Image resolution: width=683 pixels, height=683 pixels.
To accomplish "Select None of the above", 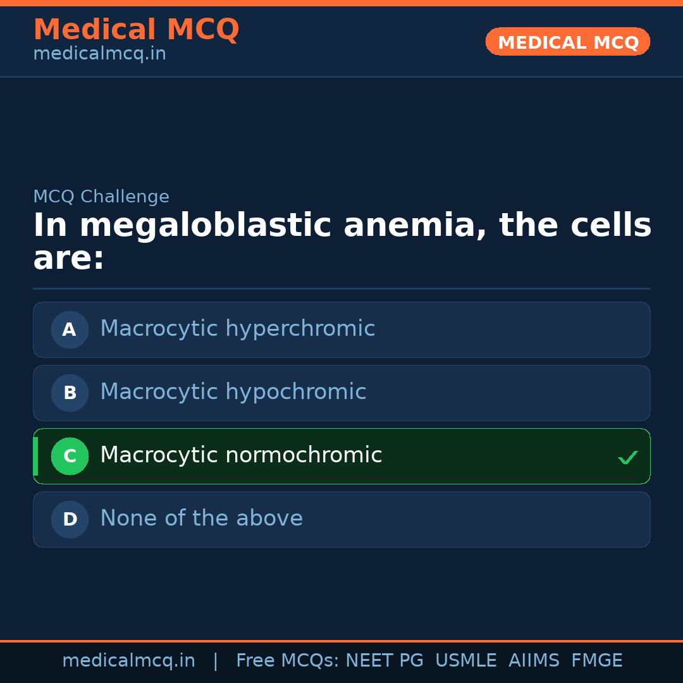I will click(201, 519).
